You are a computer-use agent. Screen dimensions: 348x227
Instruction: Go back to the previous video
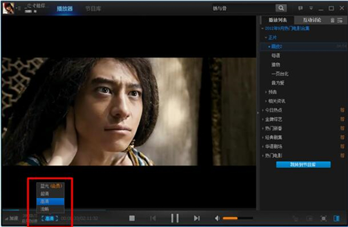click(x=153, y=218)
